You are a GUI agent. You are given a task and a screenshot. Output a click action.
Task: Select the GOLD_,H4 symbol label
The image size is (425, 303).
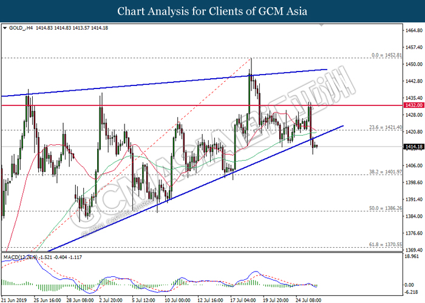tap(19, 28)
